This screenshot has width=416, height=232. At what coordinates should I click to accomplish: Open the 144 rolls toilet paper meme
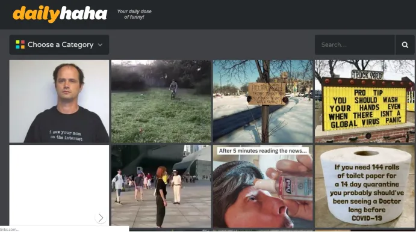click(365, 186)
